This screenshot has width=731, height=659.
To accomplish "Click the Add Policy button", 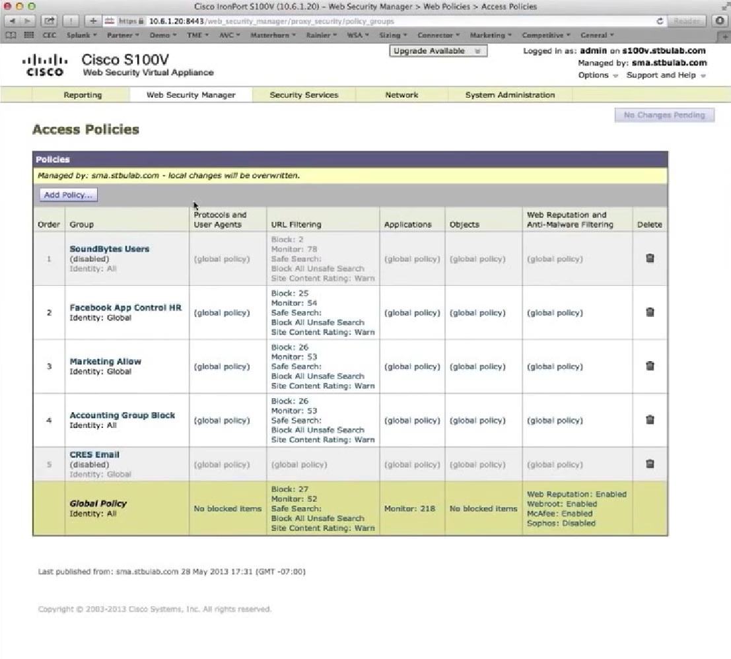I will 68,195.
